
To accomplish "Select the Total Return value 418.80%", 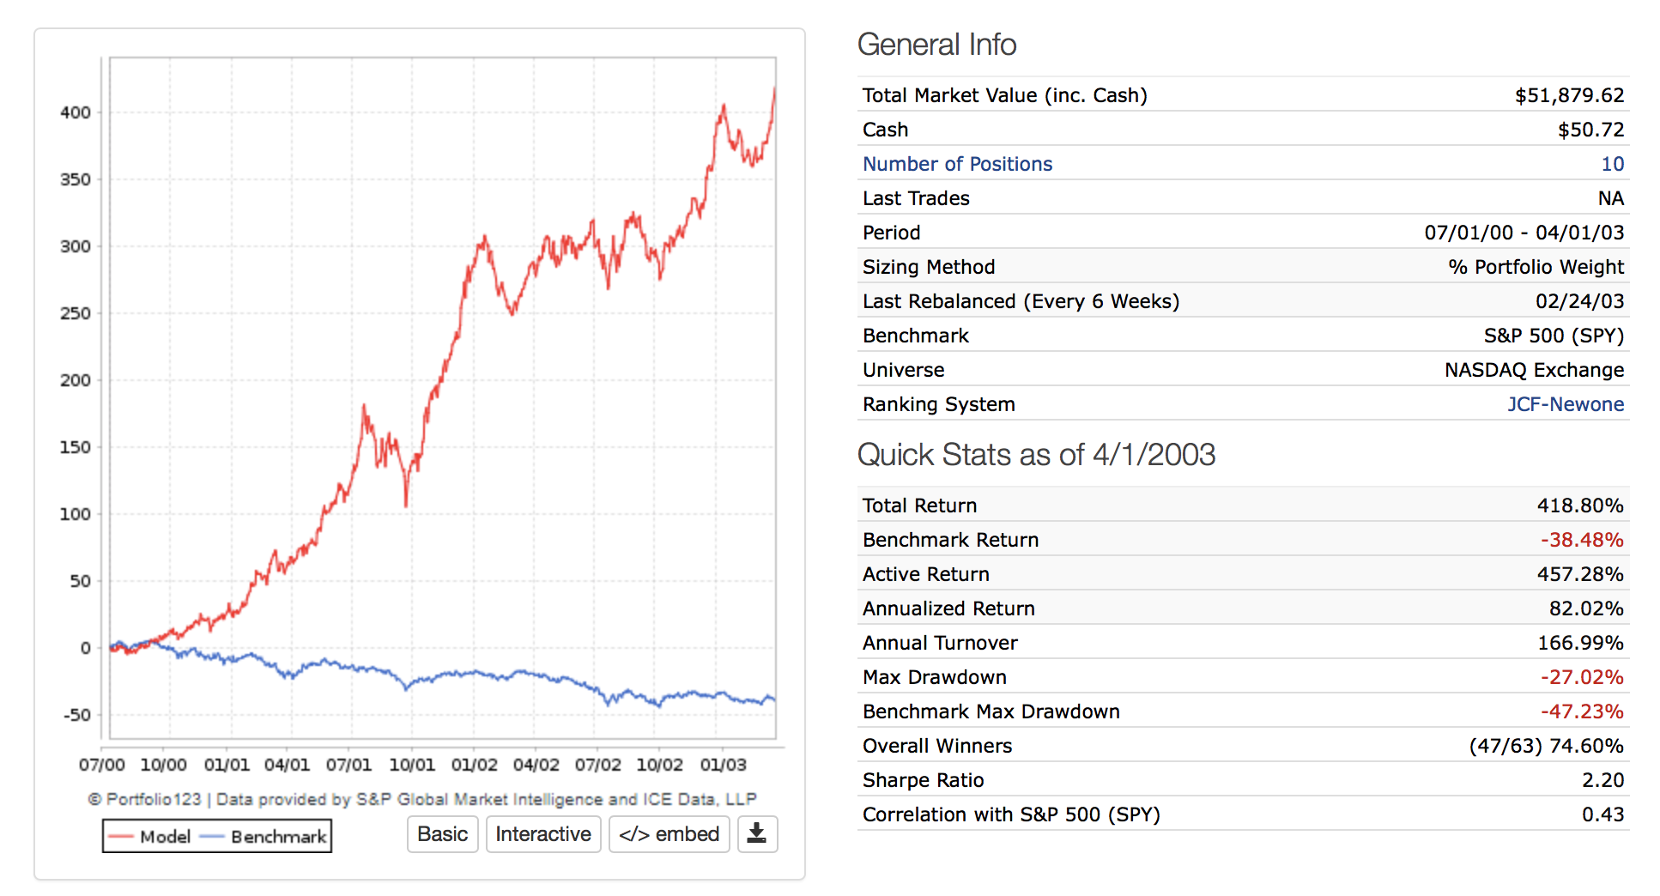I will [x=1579, y=506].
